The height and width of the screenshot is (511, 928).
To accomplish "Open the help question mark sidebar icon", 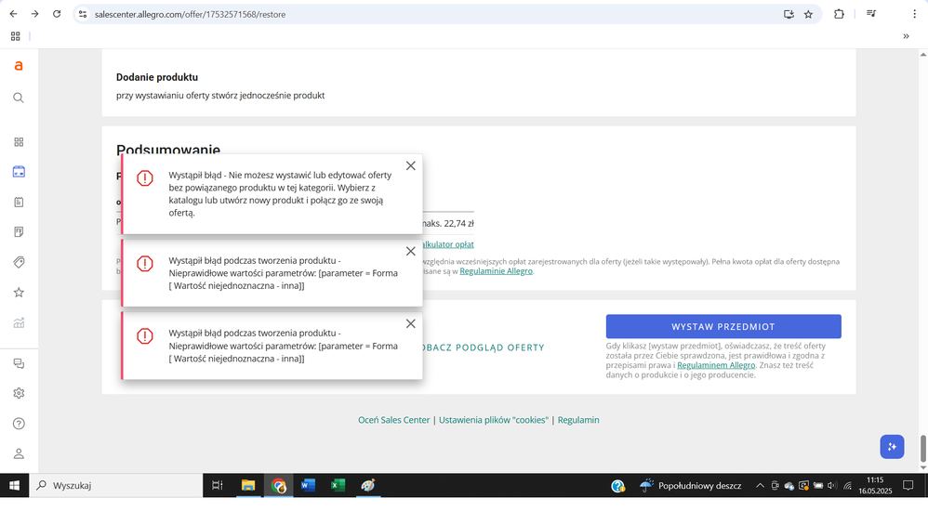I will (x=19, y=424).
